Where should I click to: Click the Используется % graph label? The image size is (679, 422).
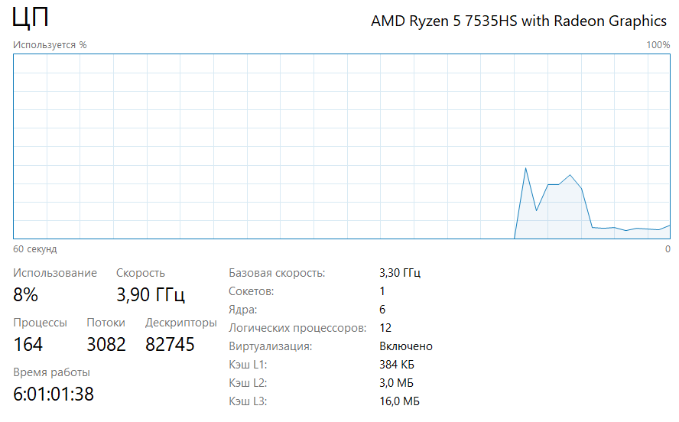50,44
